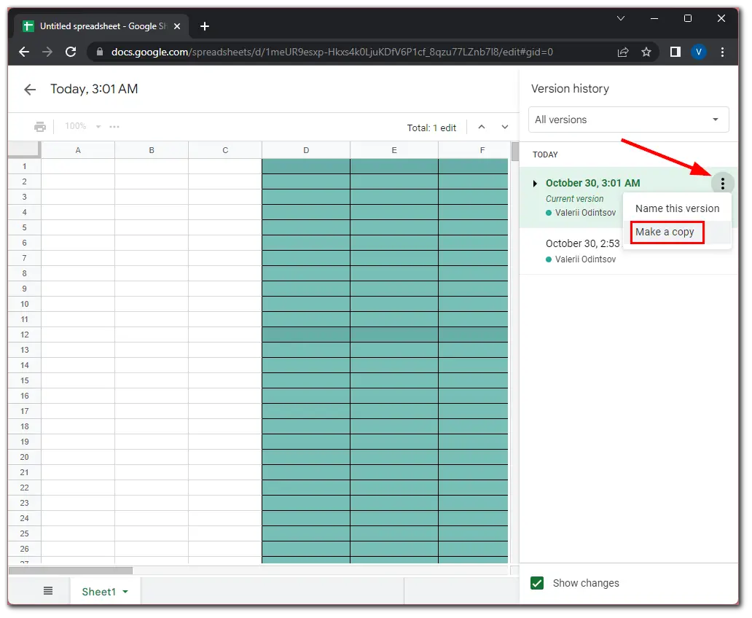This screenshot has width=752, height=618.
Task: Open the All versions filter dropdown
Action: tap(628, 120)
